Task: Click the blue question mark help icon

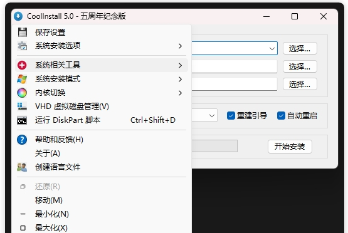Action: [22, 140]
